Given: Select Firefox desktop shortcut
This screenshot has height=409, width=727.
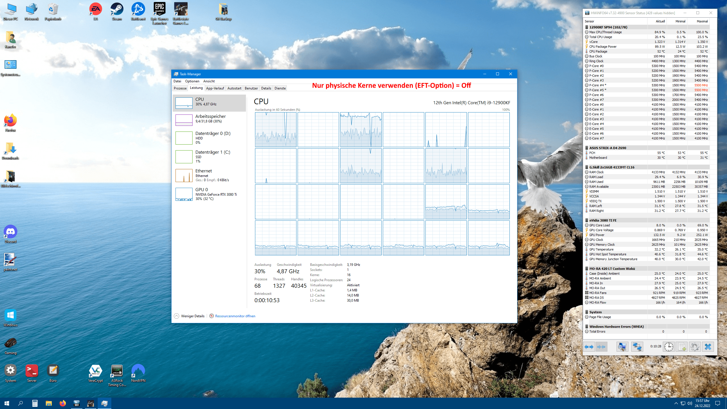Looking at the screenshot, I should 11,123.
